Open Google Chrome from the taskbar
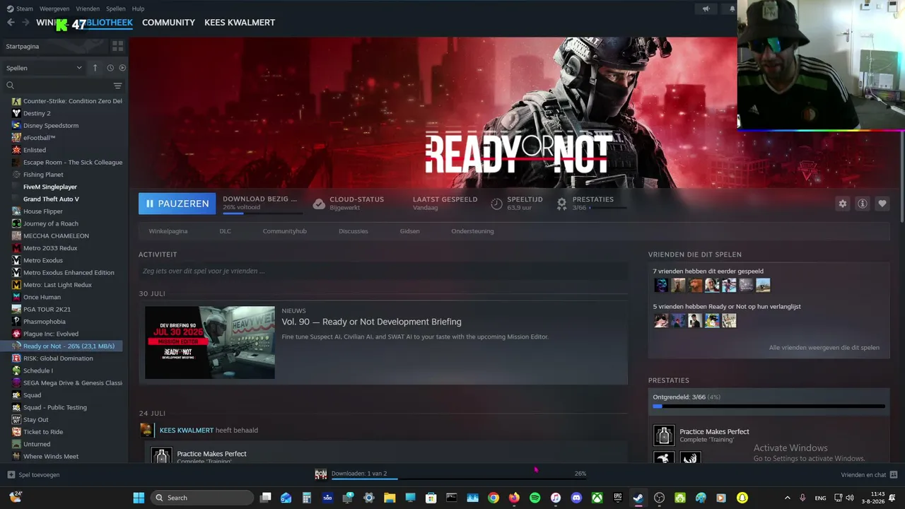Screen dimensions: 905x509 [x=494, y=498]
